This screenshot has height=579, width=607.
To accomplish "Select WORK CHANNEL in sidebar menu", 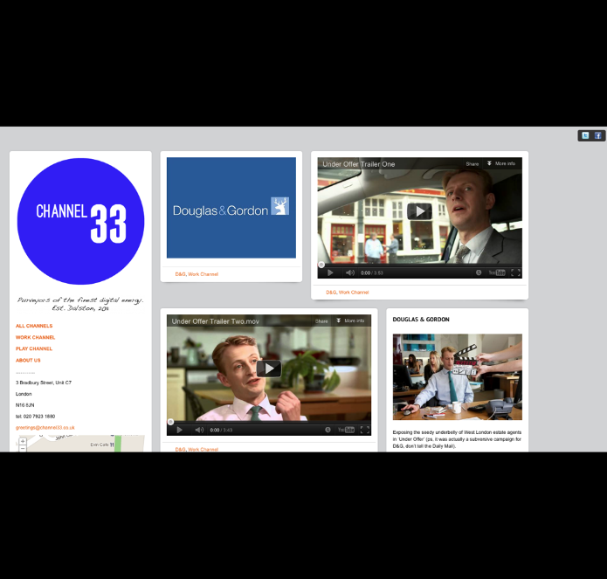I will [35, 337].
